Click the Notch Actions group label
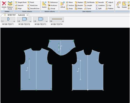 tap(50, 11)
